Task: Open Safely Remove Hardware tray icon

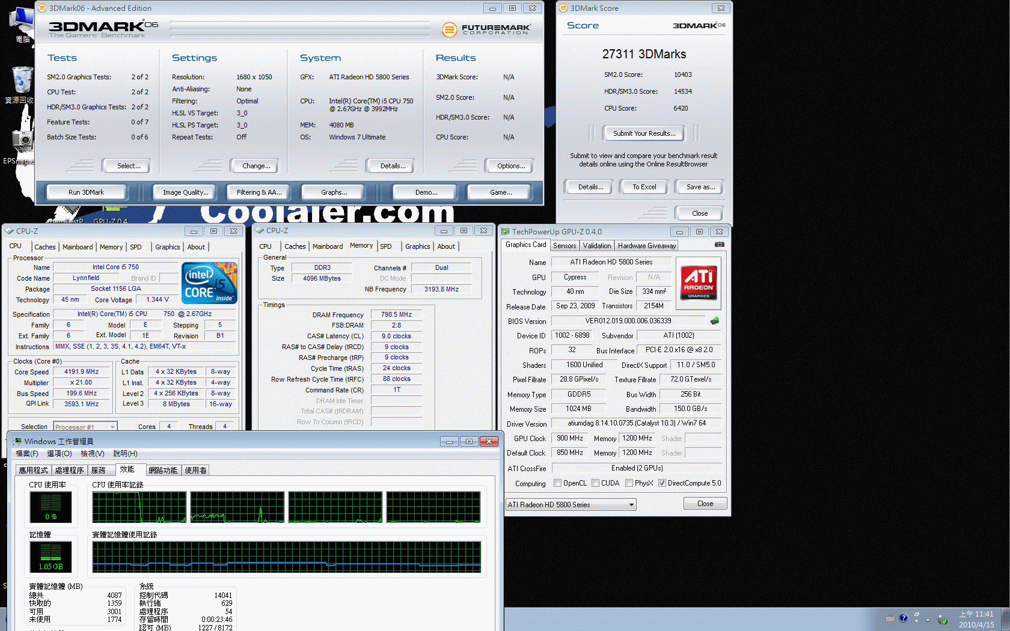Action: click(x=943, y=620)
